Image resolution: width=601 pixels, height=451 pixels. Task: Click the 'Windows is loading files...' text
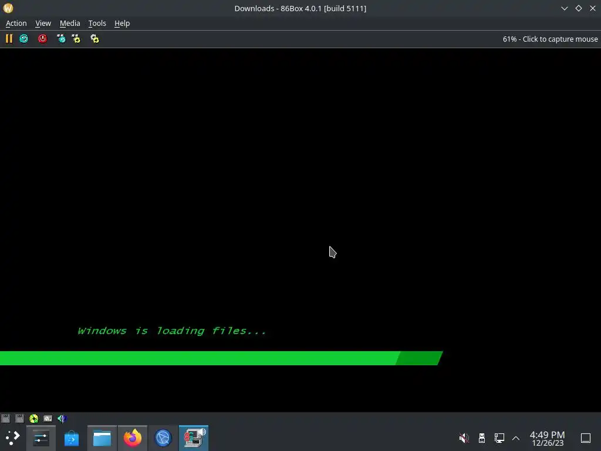pyautogui.click(x=172, y=331)
